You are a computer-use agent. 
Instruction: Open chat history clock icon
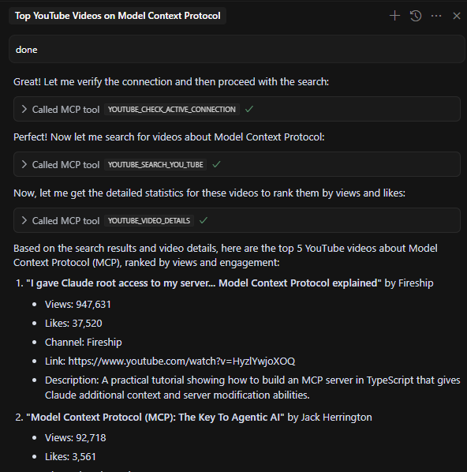416,16
